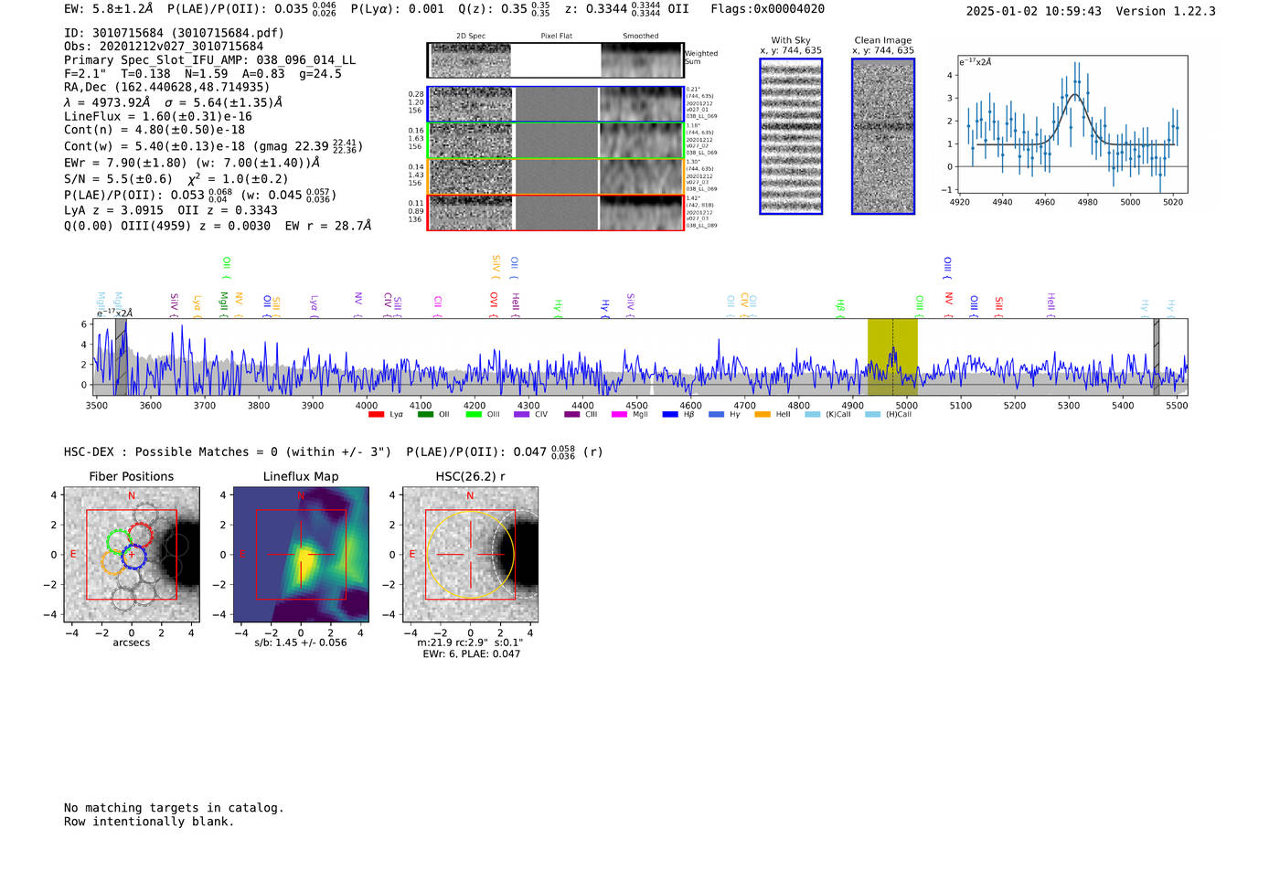Select the lime OIII legend swatch
The image size is (1280, 871).
(x=474, y=415)
